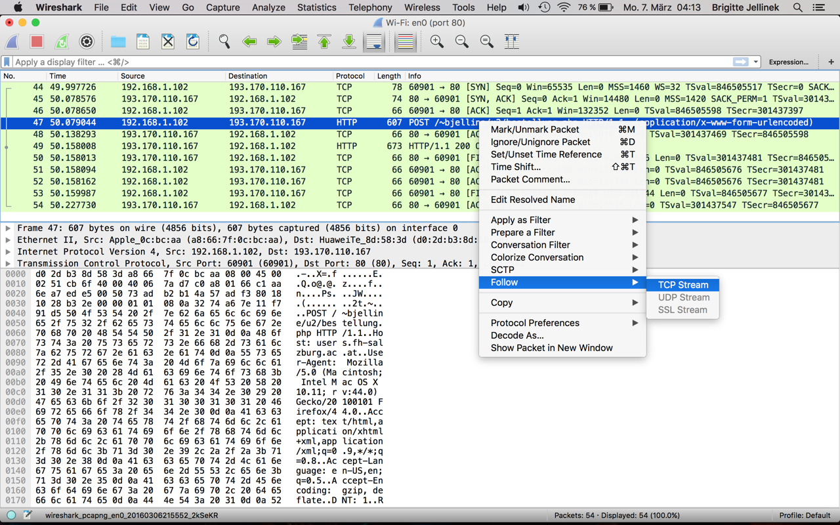Find a packet with magnifier icon
The width and height of the screenshot is (840, 525).
pos(224,41)
